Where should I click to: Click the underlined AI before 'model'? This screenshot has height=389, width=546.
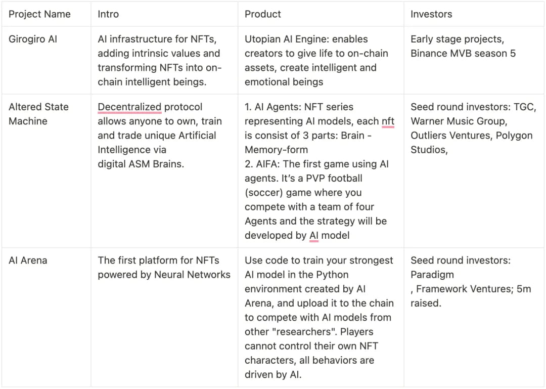pos(314,235)
